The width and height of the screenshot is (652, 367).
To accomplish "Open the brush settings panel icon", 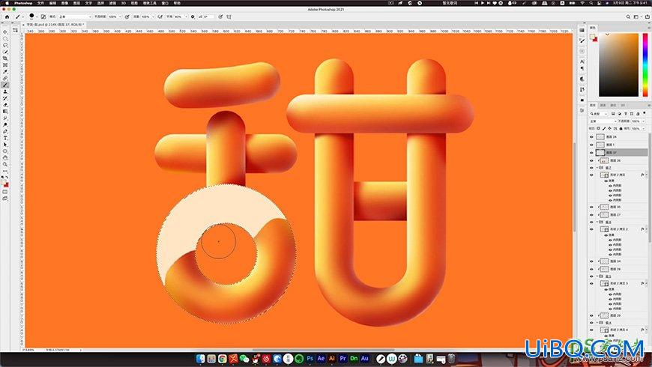I will pos(43,16).
